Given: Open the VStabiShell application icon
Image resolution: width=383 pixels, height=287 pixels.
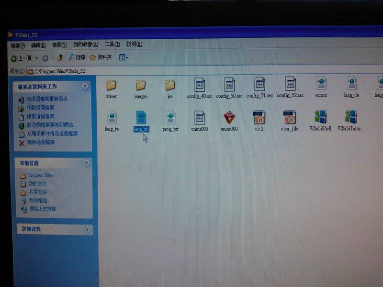Looking at the screenshot, I should [x=320, y=118].
